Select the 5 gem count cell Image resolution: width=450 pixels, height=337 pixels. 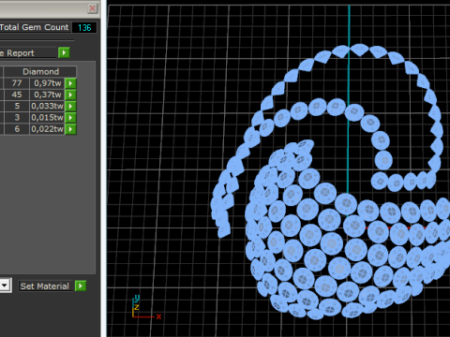[17, 106]
